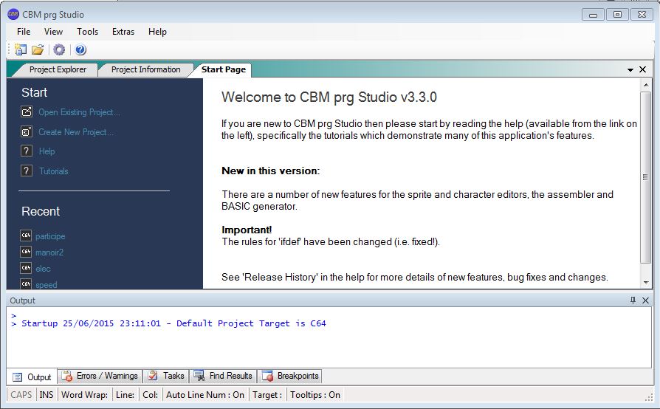Open the Extras menu
Viewport: 660px width, 409px height.
coord(123,32)
